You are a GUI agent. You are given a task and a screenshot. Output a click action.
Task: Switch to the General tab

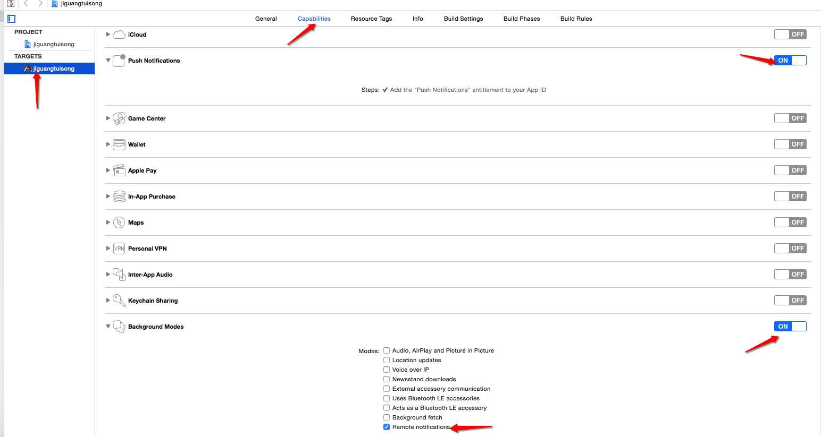(266, 19)
